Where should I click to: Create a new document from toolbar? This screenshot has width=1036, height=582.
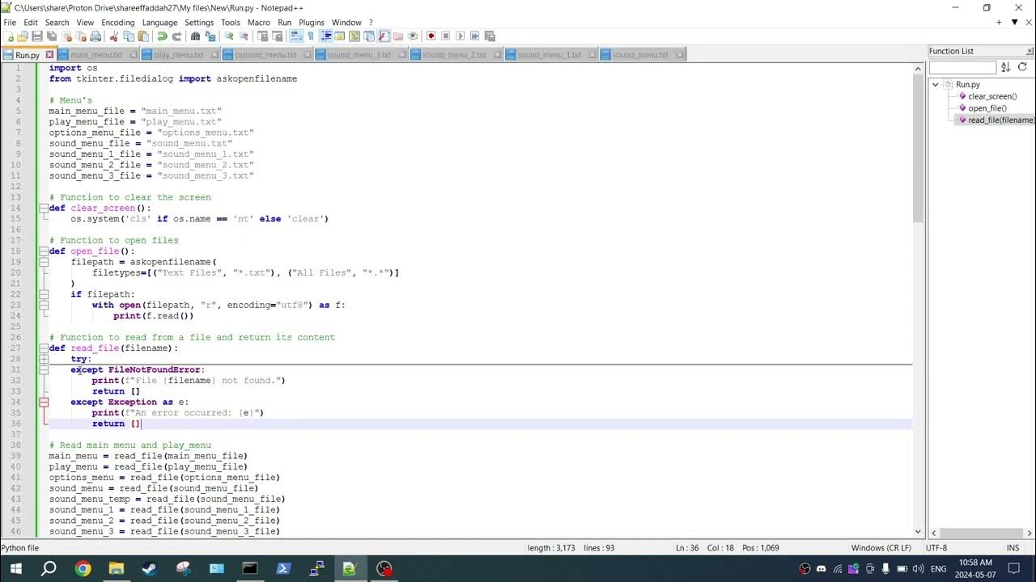pos(9,36)
